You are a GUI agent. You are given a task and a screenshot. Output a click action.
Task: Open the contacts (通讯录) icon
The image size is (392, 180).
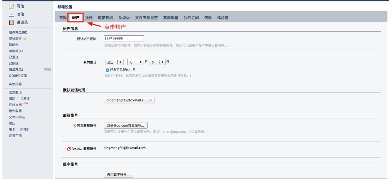(x=11, y=22)
